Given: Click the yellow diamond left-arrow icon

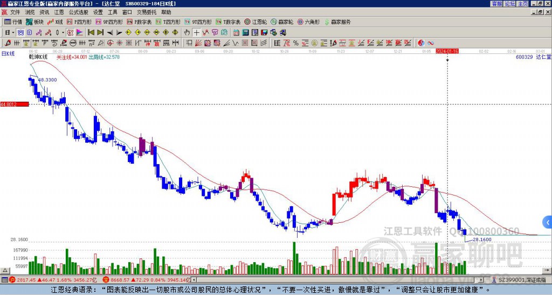Looking at the screenshot, I should coord(128,33).
